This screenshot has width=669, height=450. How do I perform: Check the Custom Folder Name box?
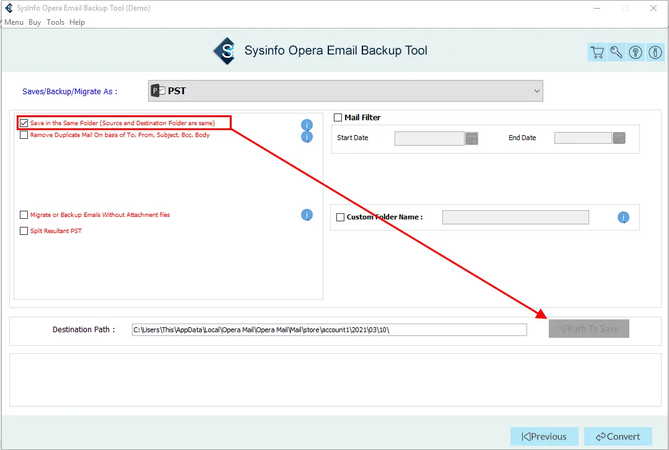pos(341,217)
